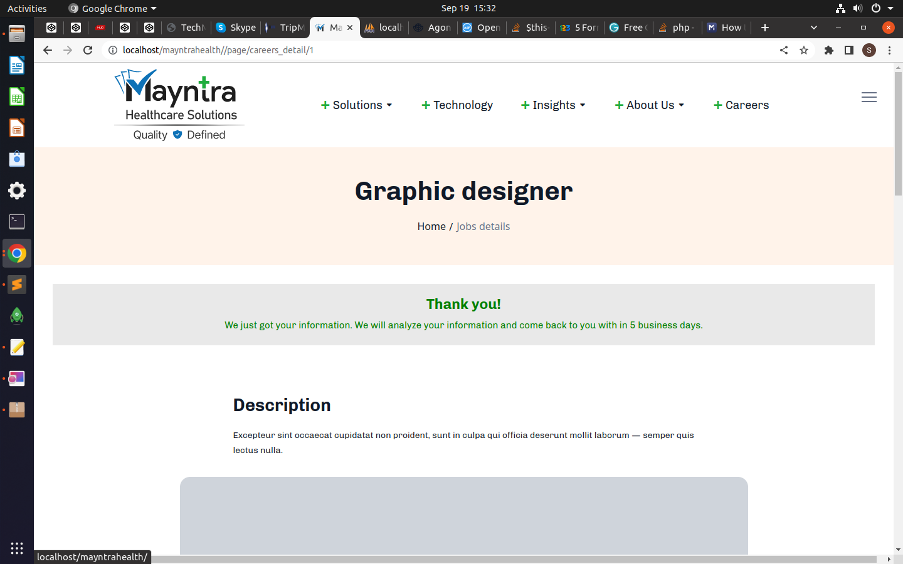Switch to the Open tab
Image resolution: width=903 pixels, height=564 pixels.
pos(482,28)
